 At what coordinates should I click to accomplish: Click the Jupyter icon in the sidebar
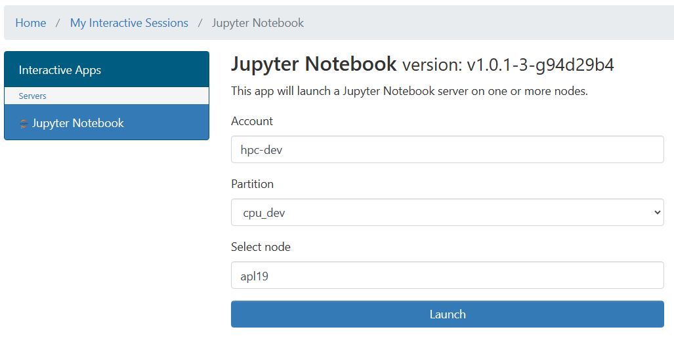(24, 124)
